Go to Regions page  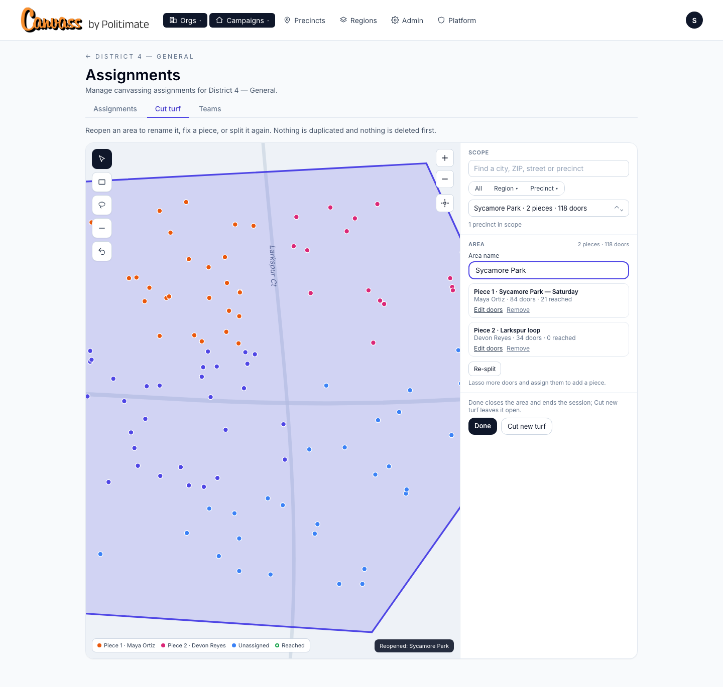358,21
